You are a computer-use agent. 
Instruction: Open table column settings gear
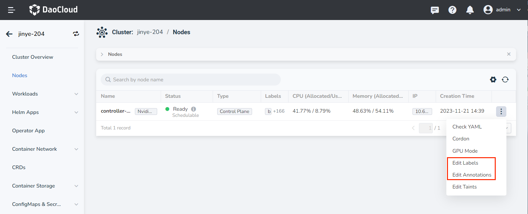click(493, 79)
